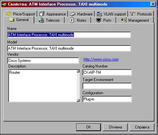This screenshot has height=135, width=158.
Task: Click the Description label
Action: pos(17,66)
